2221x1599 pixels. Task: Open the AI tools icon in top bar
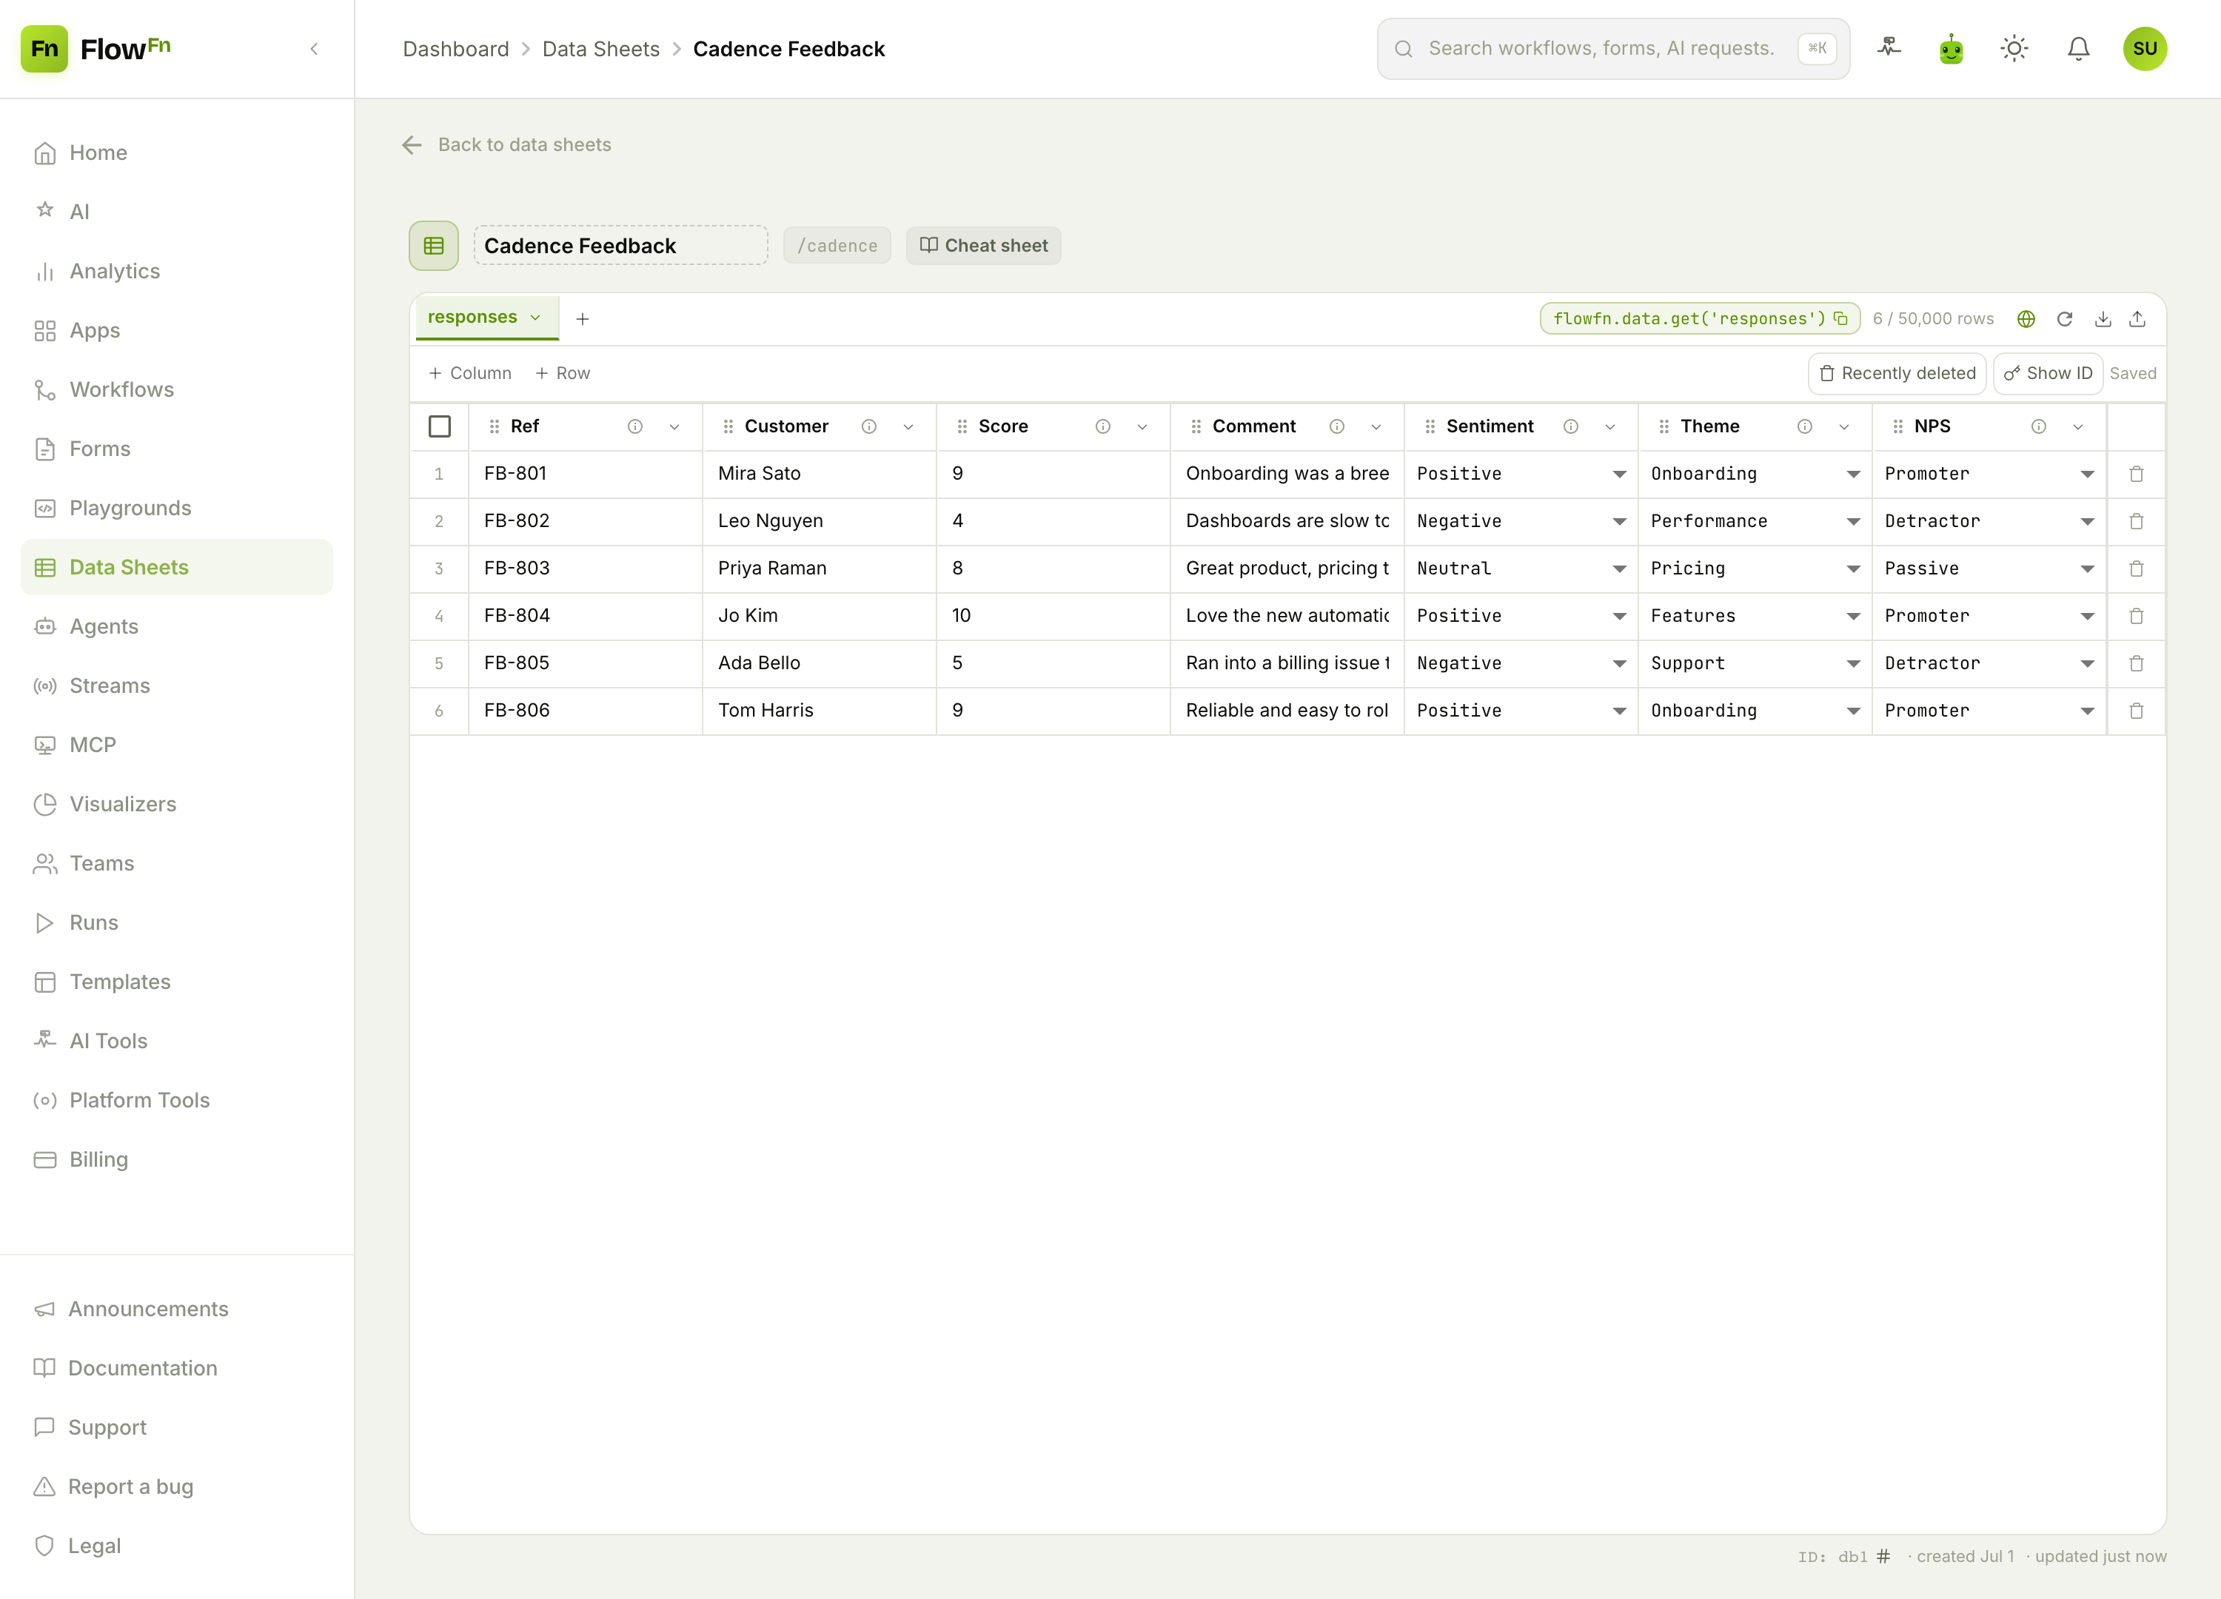[1889, 48]
